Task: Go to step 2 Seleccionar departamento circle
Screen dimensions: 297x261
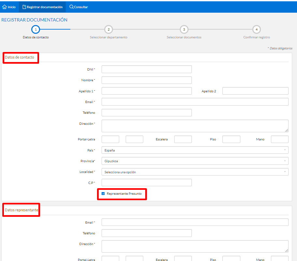Action: coord(108,29)
